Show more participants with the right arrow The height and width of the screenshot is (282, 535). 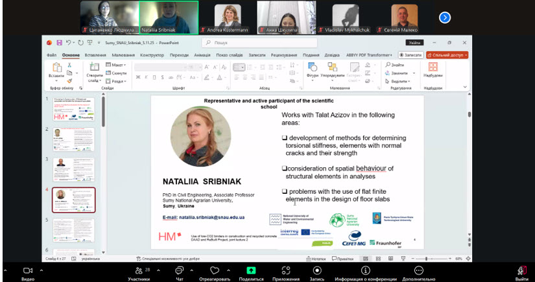445,18
